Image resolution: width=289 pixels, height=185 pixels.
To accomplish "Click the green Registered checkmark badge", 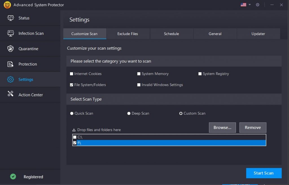I will click(x=13, y=176).
